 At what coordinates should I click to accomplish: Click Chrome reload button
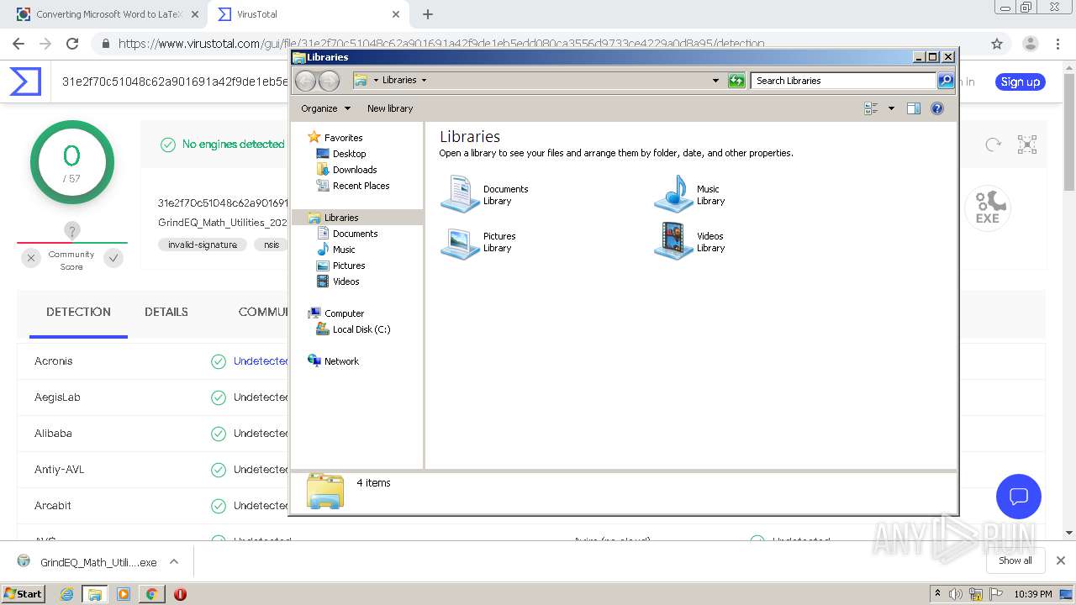click(72, 44)
